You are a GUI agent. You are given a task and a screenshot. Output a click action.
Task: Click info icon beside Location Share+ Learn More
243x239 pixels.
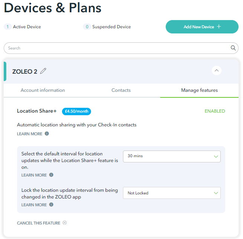[x=47, y=133]
